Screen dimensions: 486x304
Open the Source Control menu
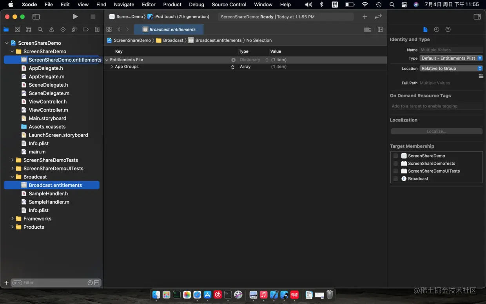pos(229,4)
